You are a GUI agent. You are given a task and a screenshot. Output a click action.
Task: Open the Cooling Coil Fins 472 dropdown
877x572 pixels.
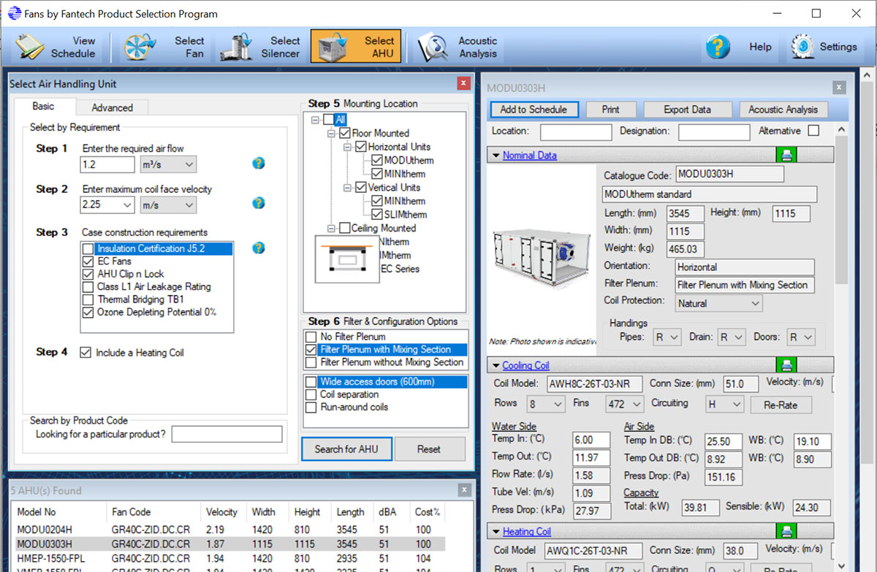625,404
